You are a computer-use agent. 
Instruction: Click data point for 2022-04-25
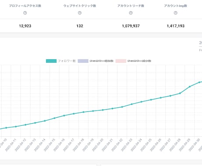(x=151, y=100)
